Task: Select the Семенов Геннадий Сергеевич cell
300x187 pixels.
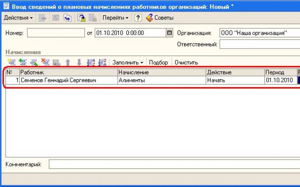Action: pos(68,80)
